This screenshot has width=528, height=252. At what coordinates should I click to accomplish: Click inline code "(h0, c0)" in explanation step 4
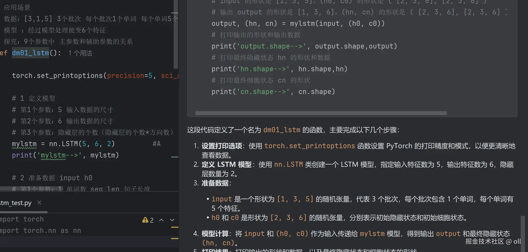pyautogui.click(x=292, y=234)
